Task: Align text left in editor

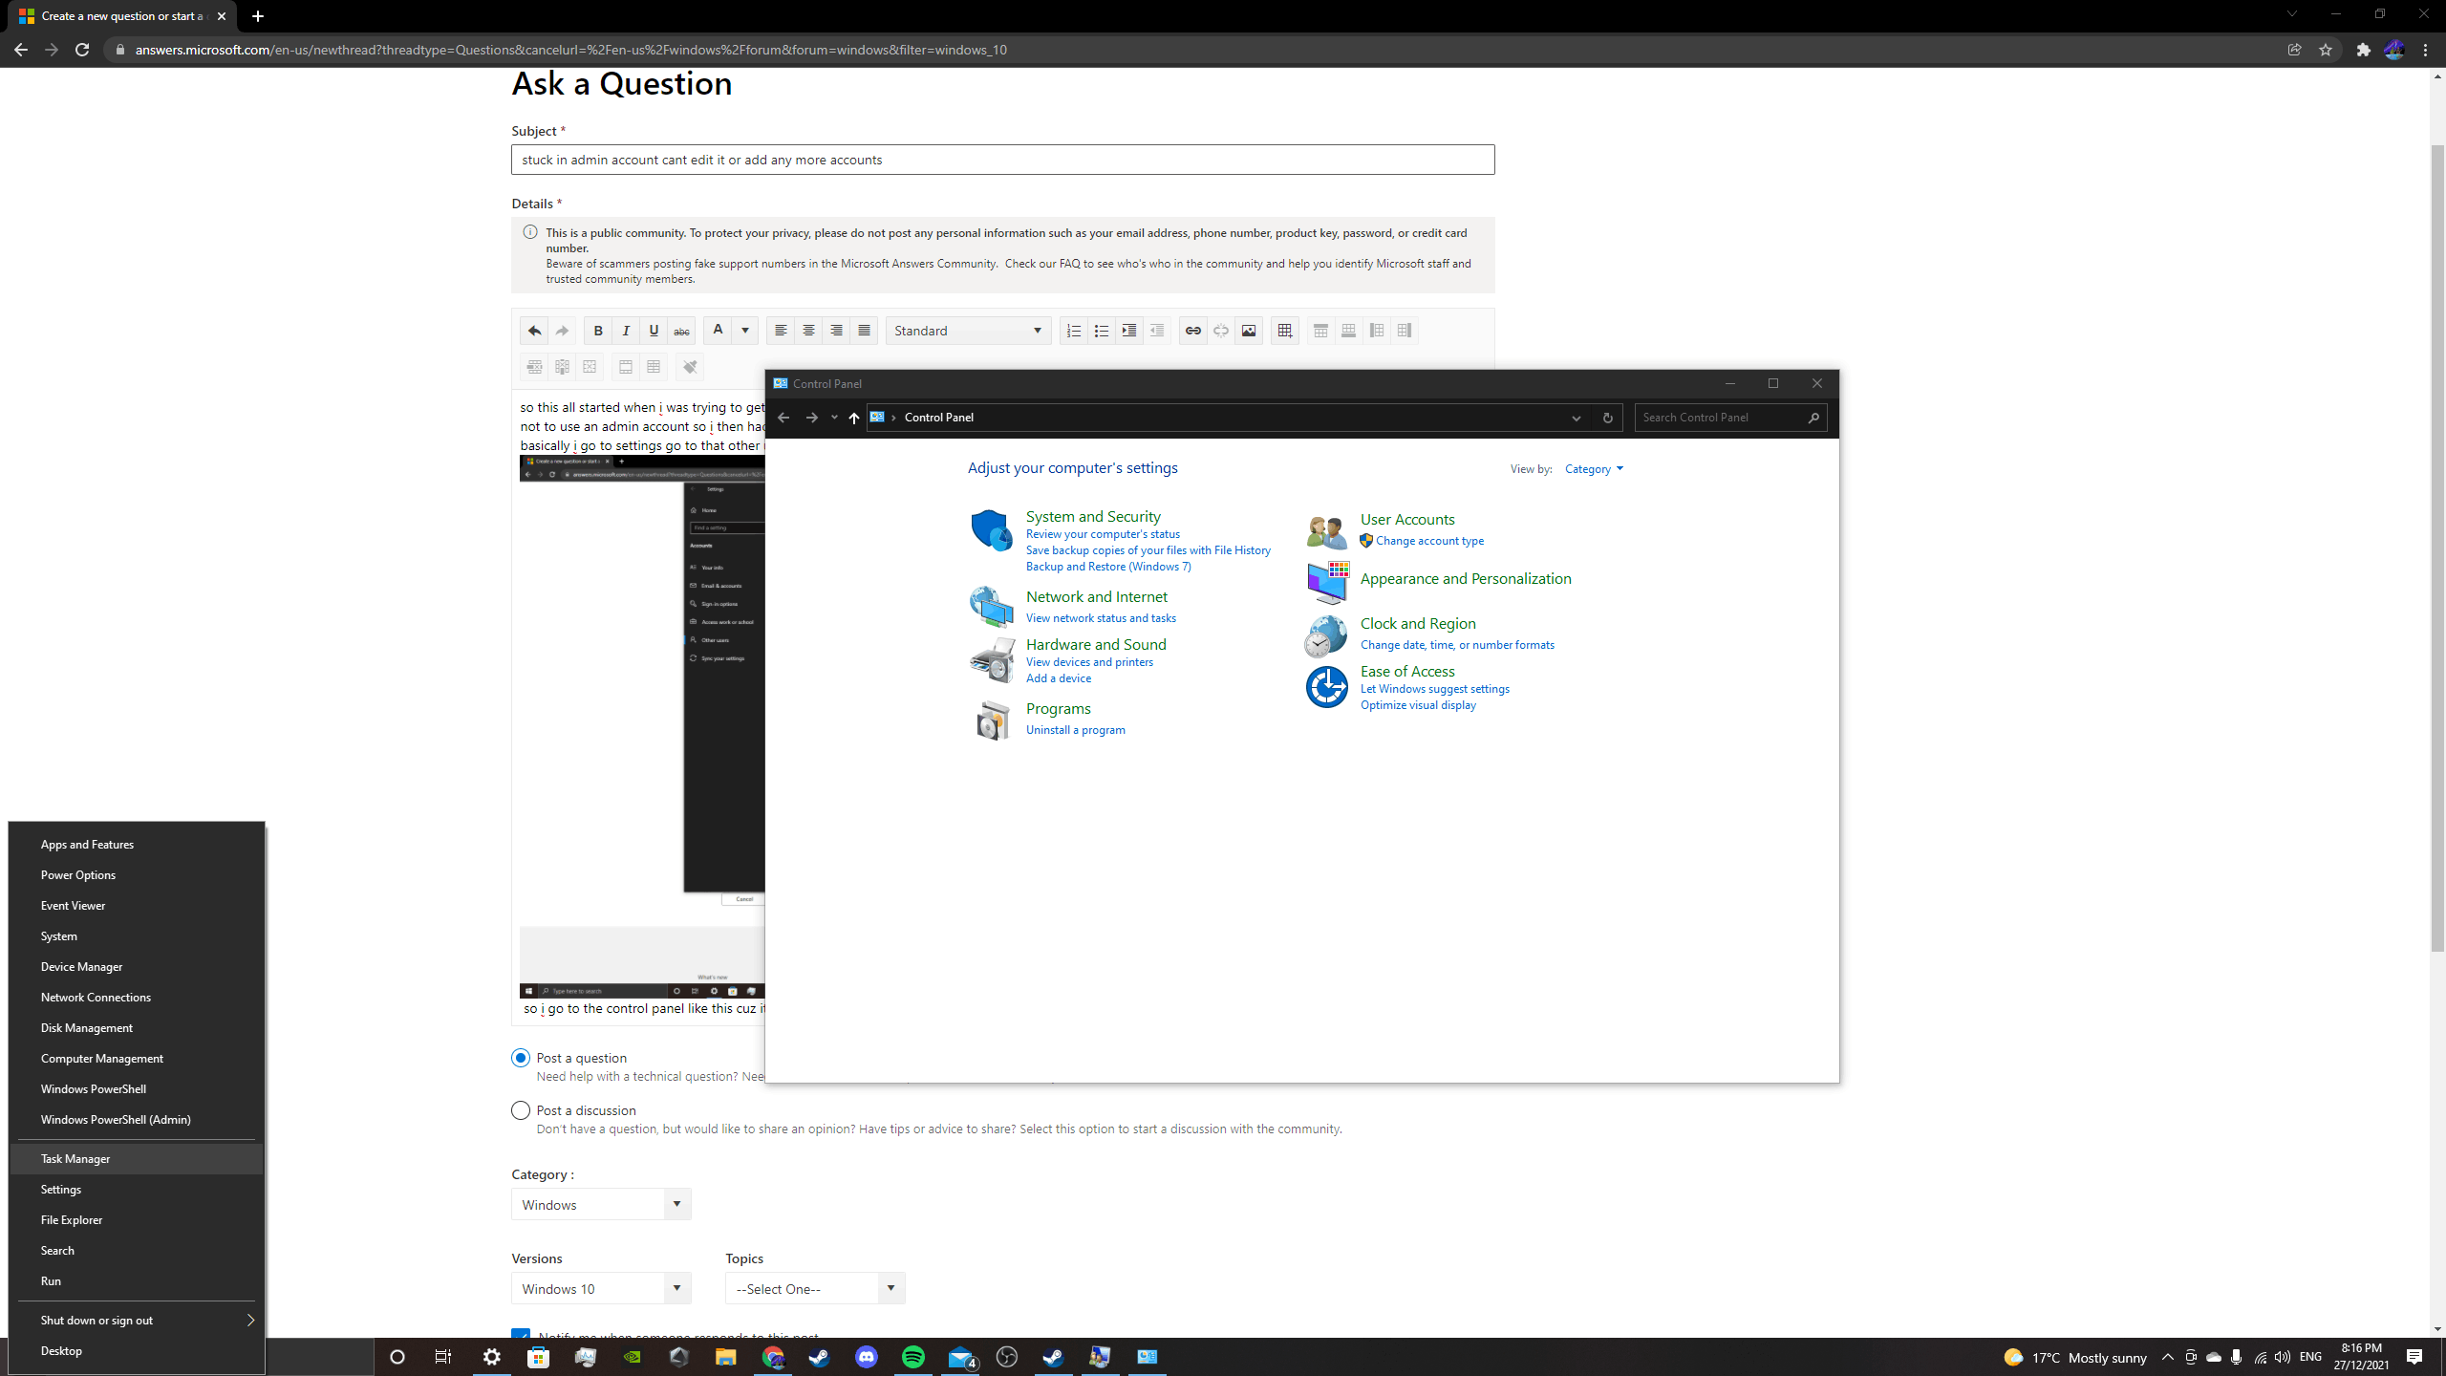Action: [781, 331]
